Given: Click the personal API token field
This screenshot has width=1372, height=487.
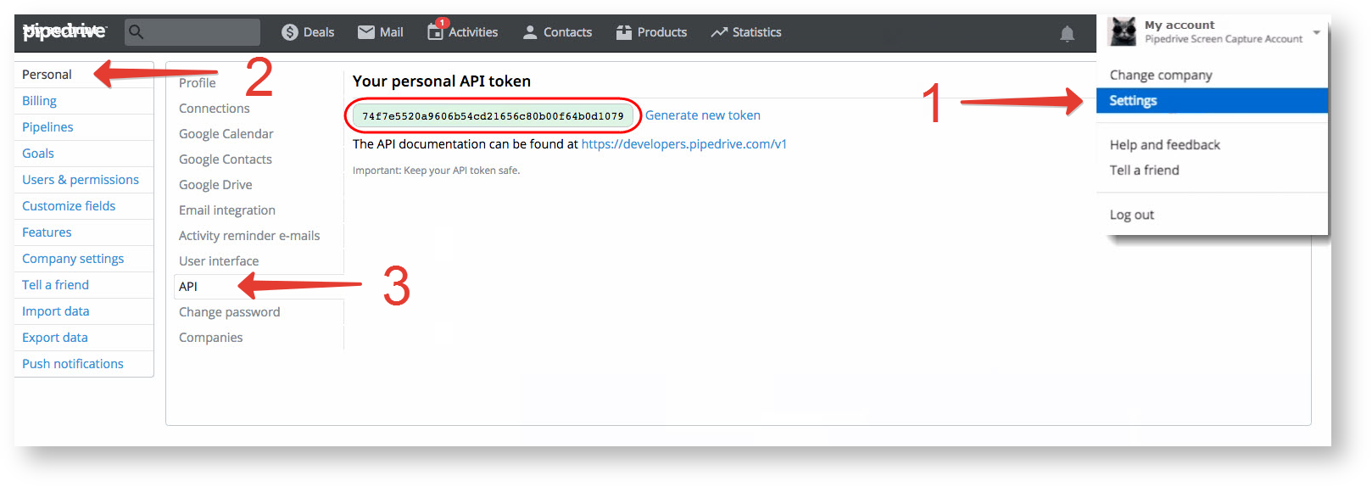Looking at the screenshot, I should 493,115.
